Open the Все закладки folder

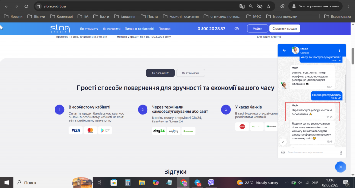pyautogui.click(x=337, y=16)
